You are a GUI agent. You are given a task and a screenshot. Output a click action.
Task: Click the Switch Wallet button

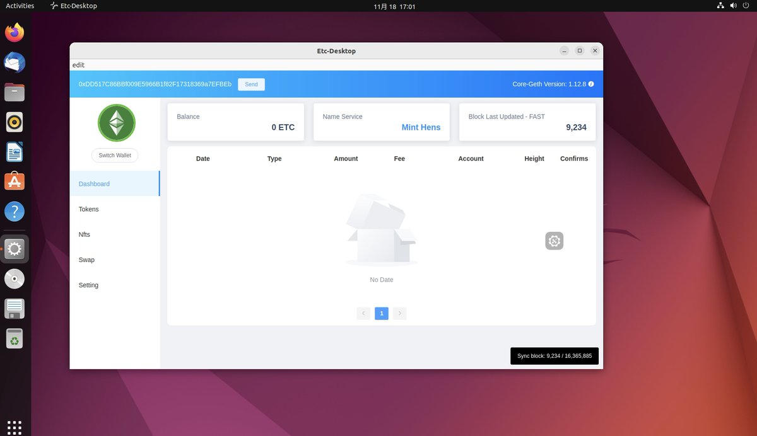tap(115, 155)
